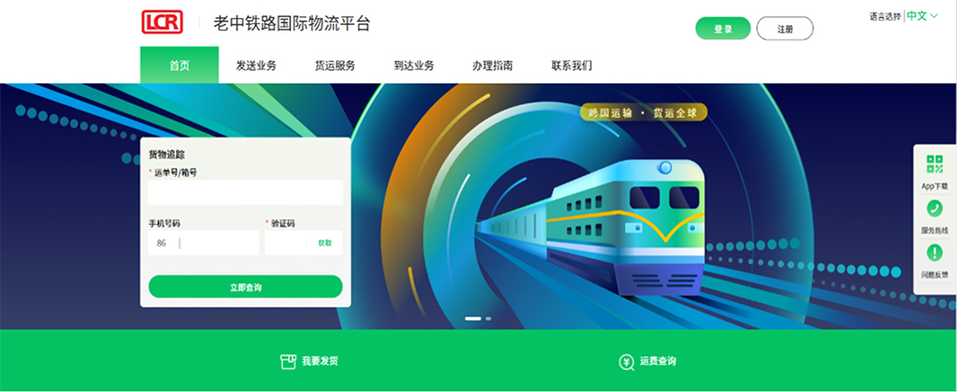Click the LCR logo icon
The height and width of the screenshot is (392, 957).
coord(162,23)
